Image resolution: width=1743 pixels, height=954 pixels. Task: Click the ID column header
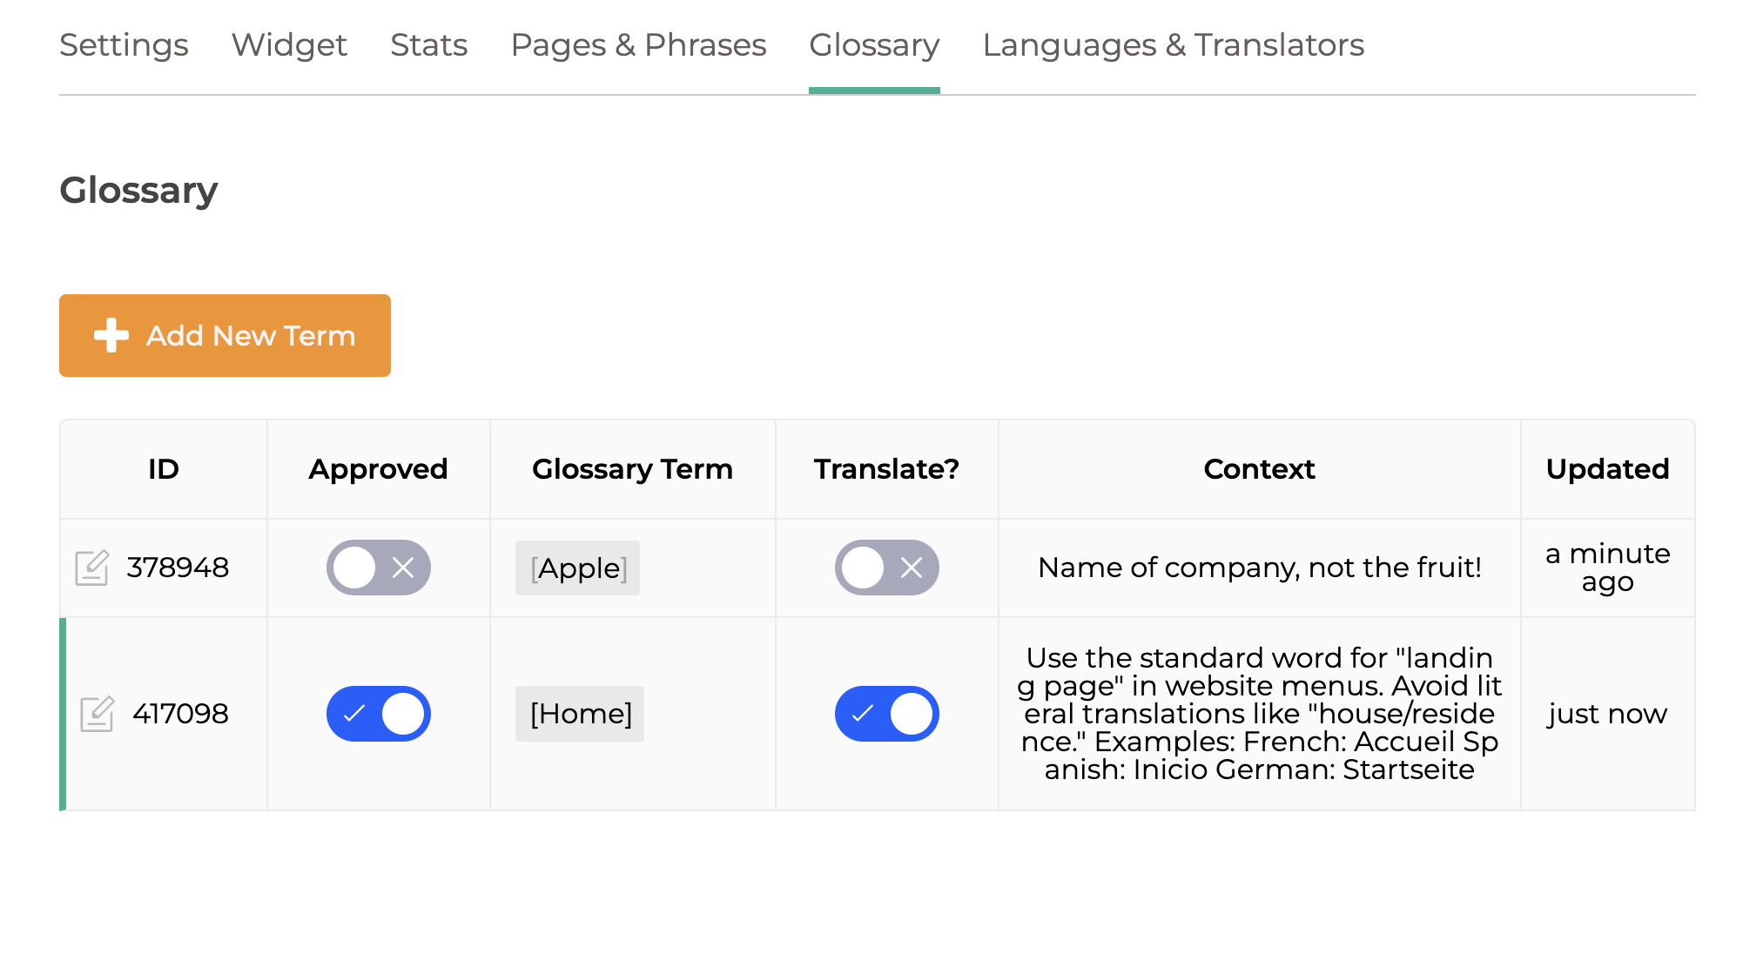coord(163,468)
